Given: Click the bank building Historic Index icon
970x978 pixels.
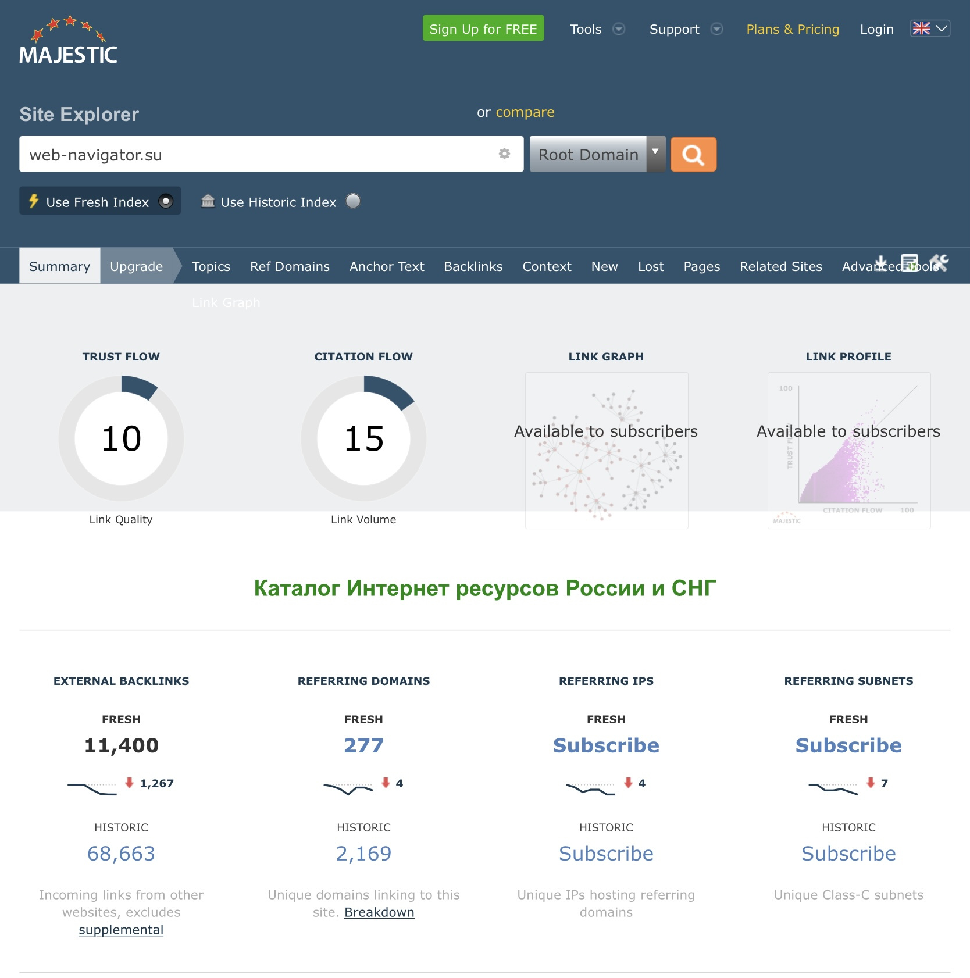Looking at the screenshot, I should pos(208,201).
